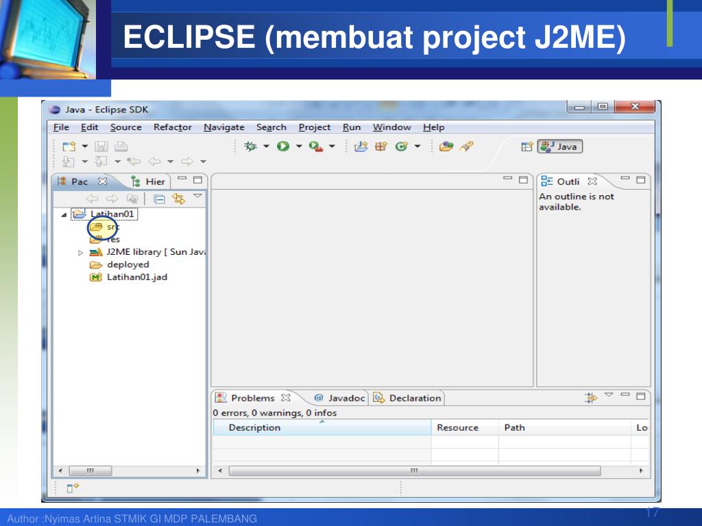Click the Open Perspective icon
Image resolution: width=702 pixels, height=526 pixels.
(527, 147)
